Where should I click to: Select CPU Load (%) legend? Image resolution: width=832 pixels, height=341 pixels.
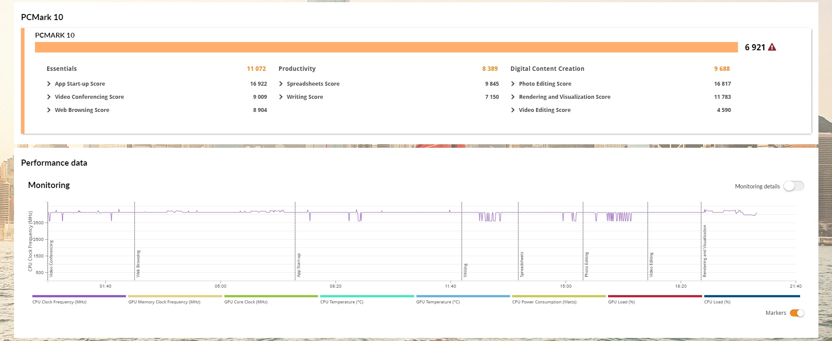point(752,299)
